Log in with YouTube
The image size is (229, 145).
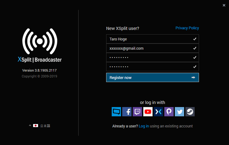point(148,112)
